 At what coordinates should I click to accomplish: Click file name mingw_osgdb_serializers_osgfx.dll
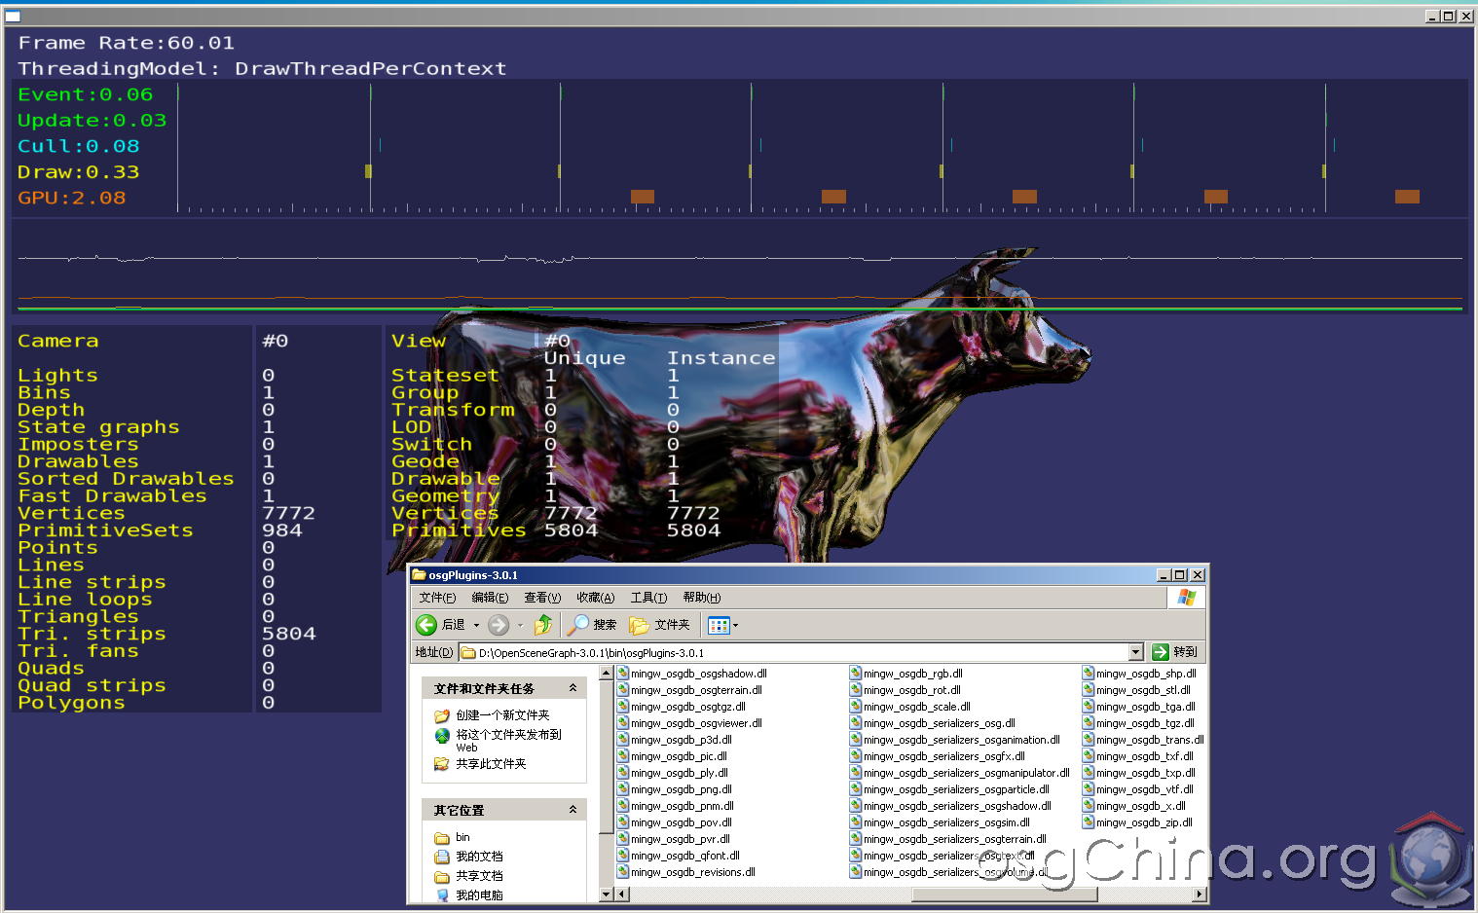pyautogui.click(x=944, y=756)
